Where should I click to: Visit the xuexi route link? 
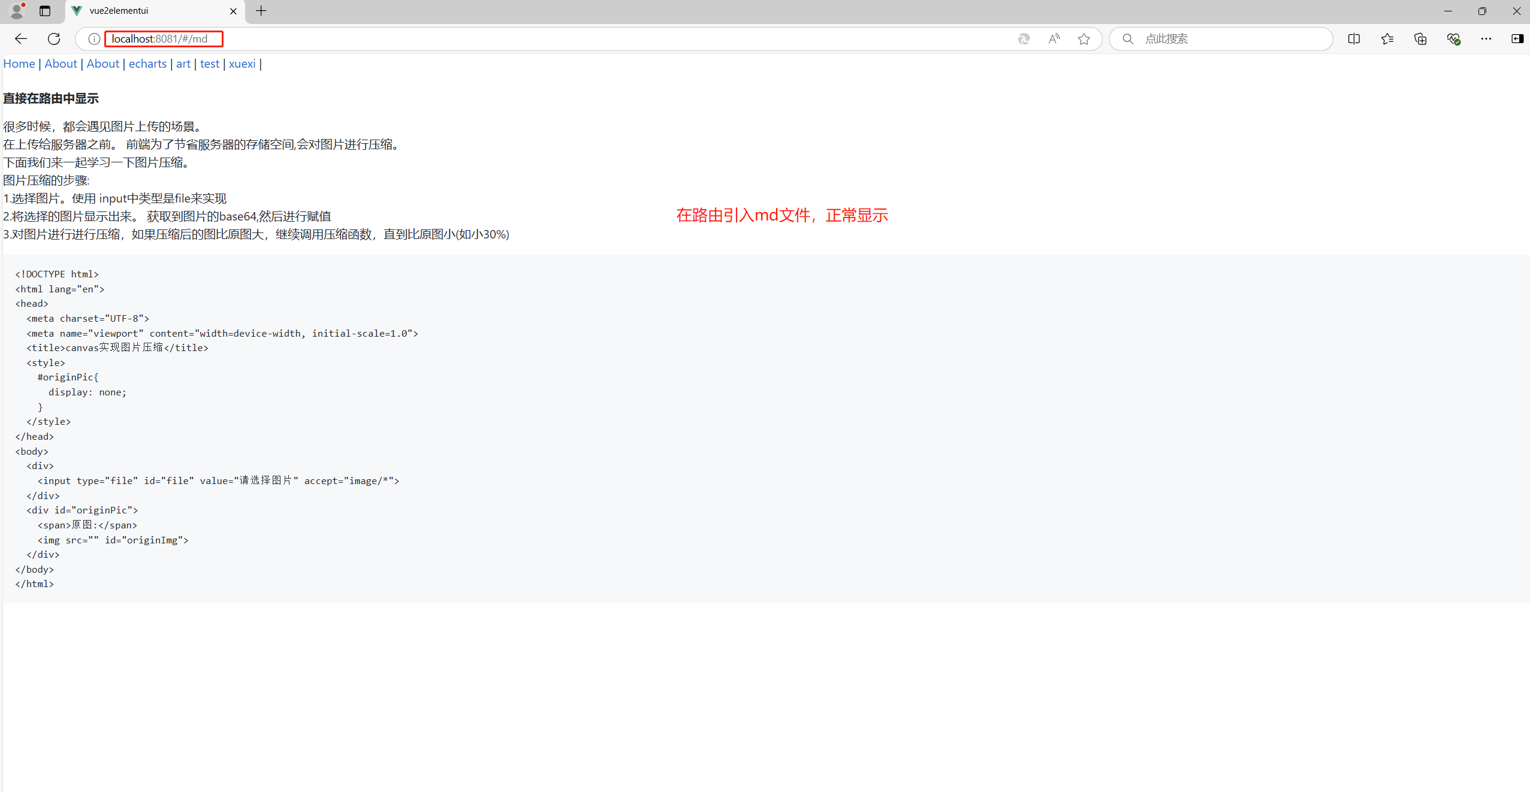point(242,64)
